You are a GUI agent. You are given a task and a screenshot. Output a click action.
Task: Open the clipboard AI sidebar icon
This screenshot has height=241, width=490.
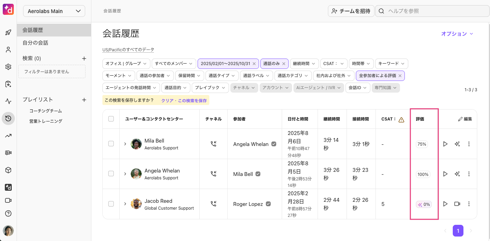8,84
